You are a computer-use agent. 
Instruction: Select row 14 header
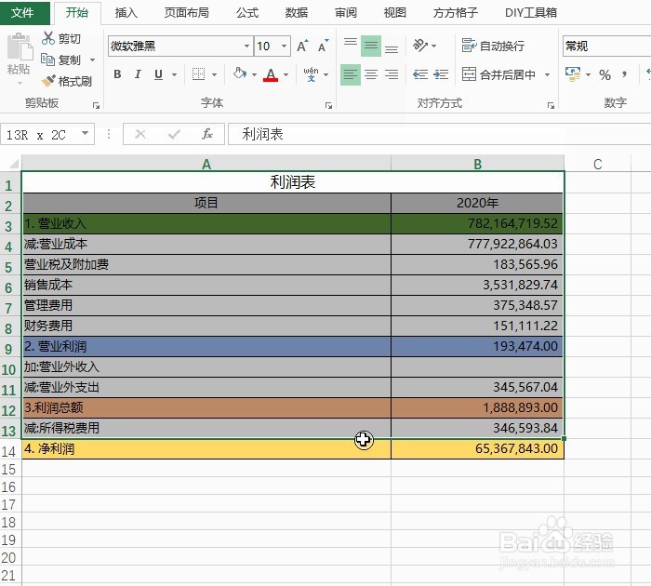point(8,450)
